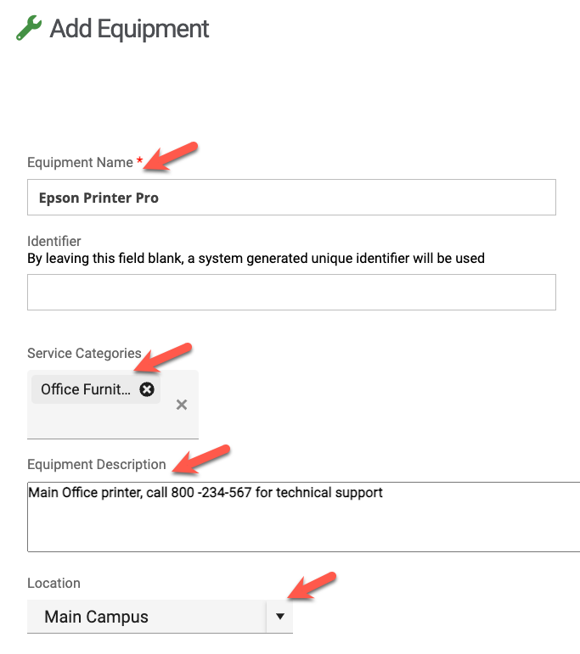Click the Identifier label
Image resolution: width=580 pixels, height=654 pixels.
pos(54,242)
